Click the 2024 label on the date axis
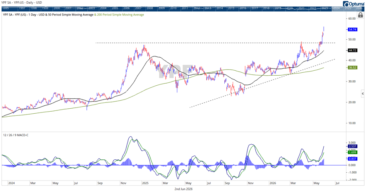 coord(11,183)
